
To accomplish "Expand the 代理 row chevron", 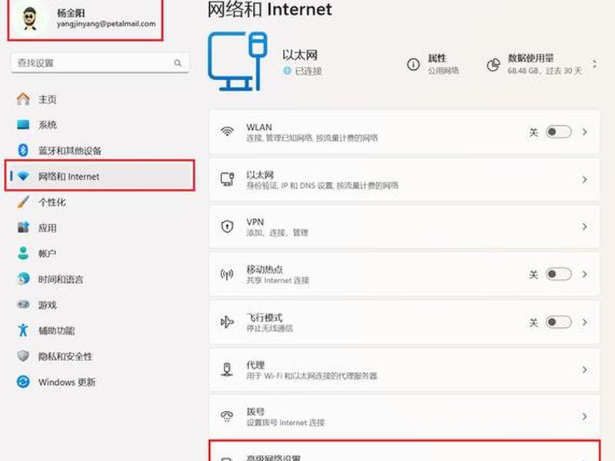I will click(x=584, y=370).
